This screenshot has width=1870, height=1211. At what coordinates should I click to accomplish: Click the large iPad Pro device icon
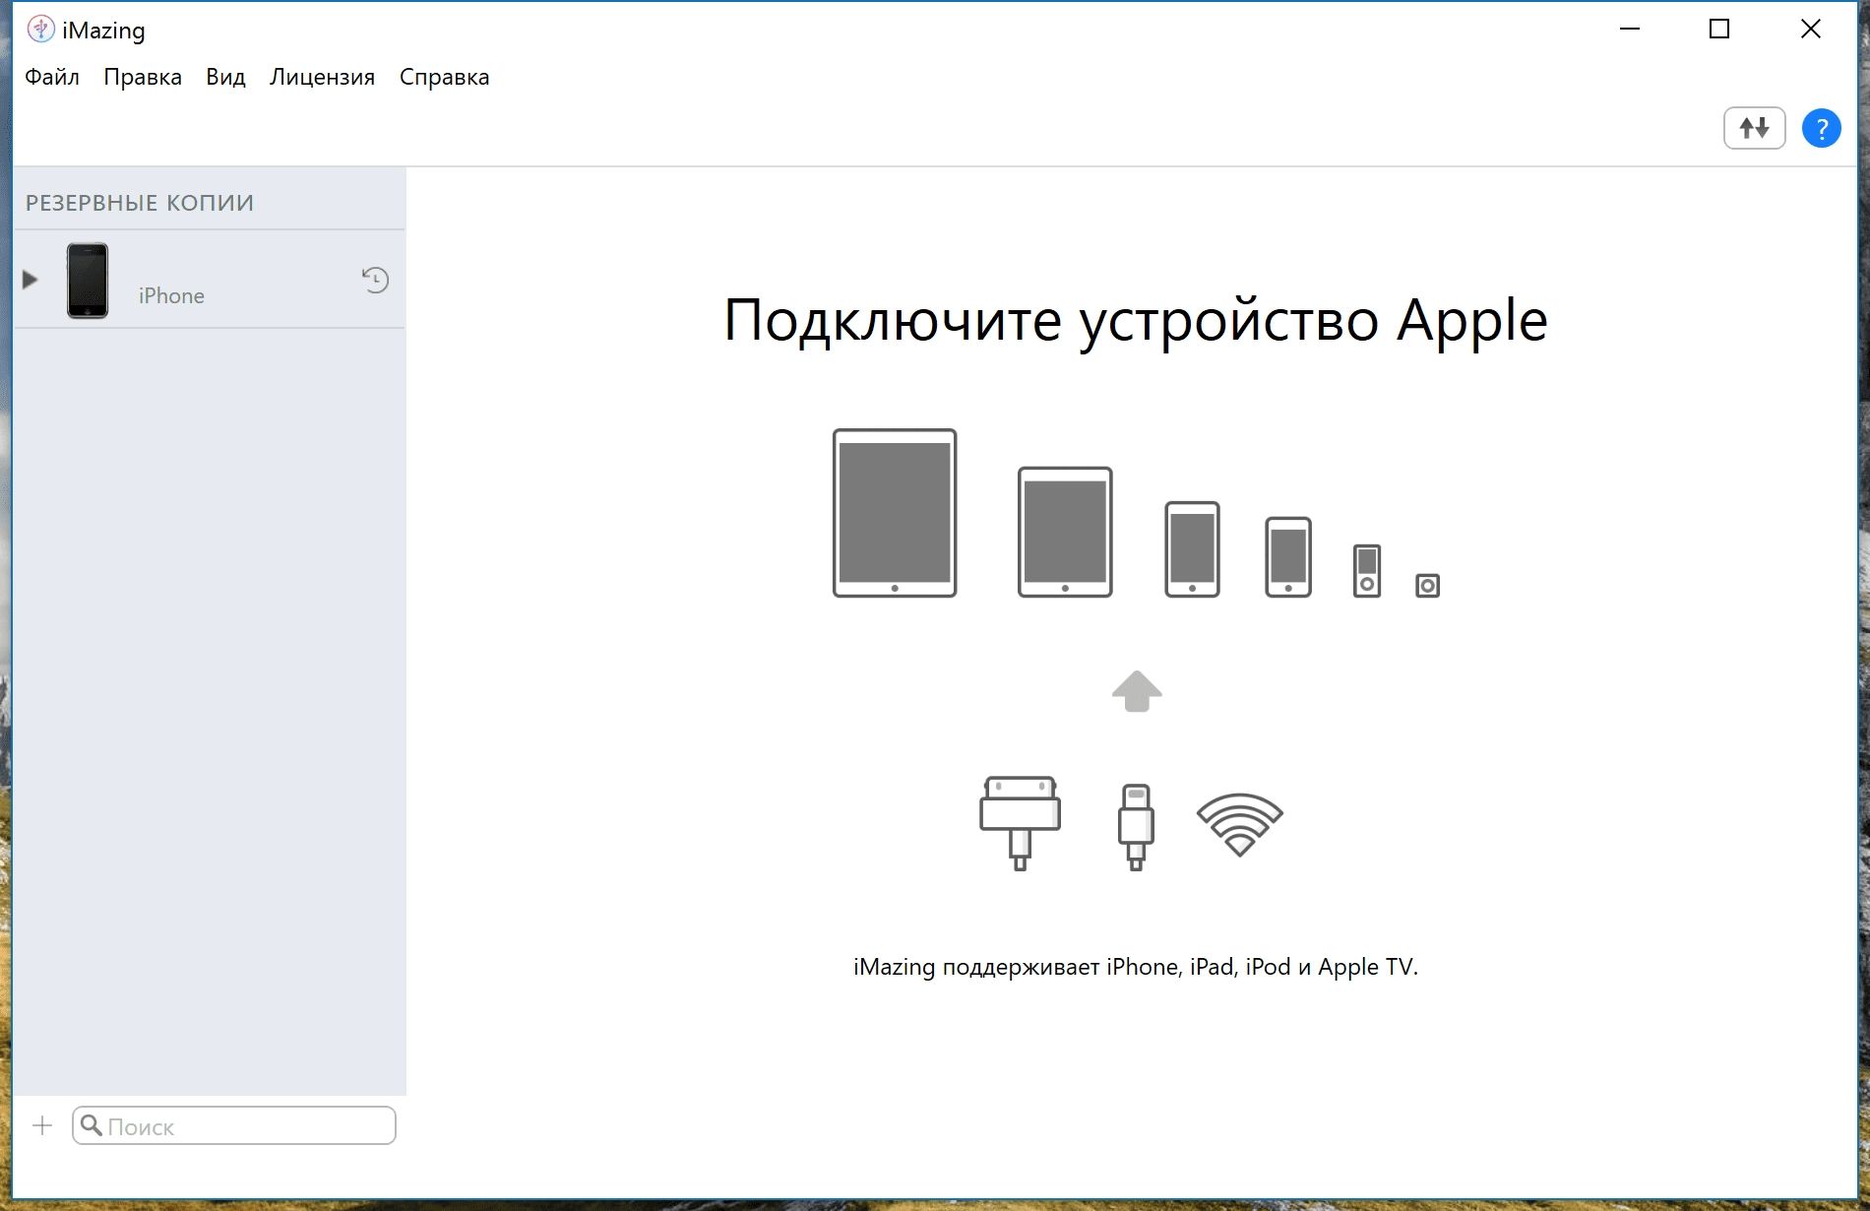click(895, 513)
